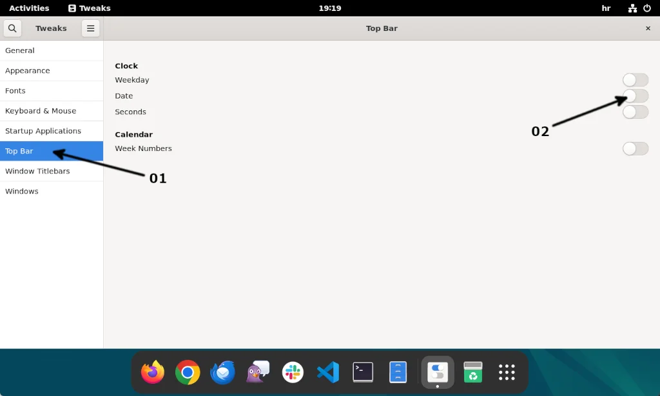
Task: Open Google Chrome in the dock
Action: coord(188,372)
